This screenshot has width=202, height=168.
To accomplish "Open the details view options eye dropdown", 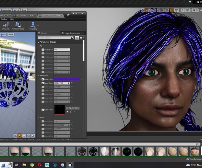I will coord(82,38).
